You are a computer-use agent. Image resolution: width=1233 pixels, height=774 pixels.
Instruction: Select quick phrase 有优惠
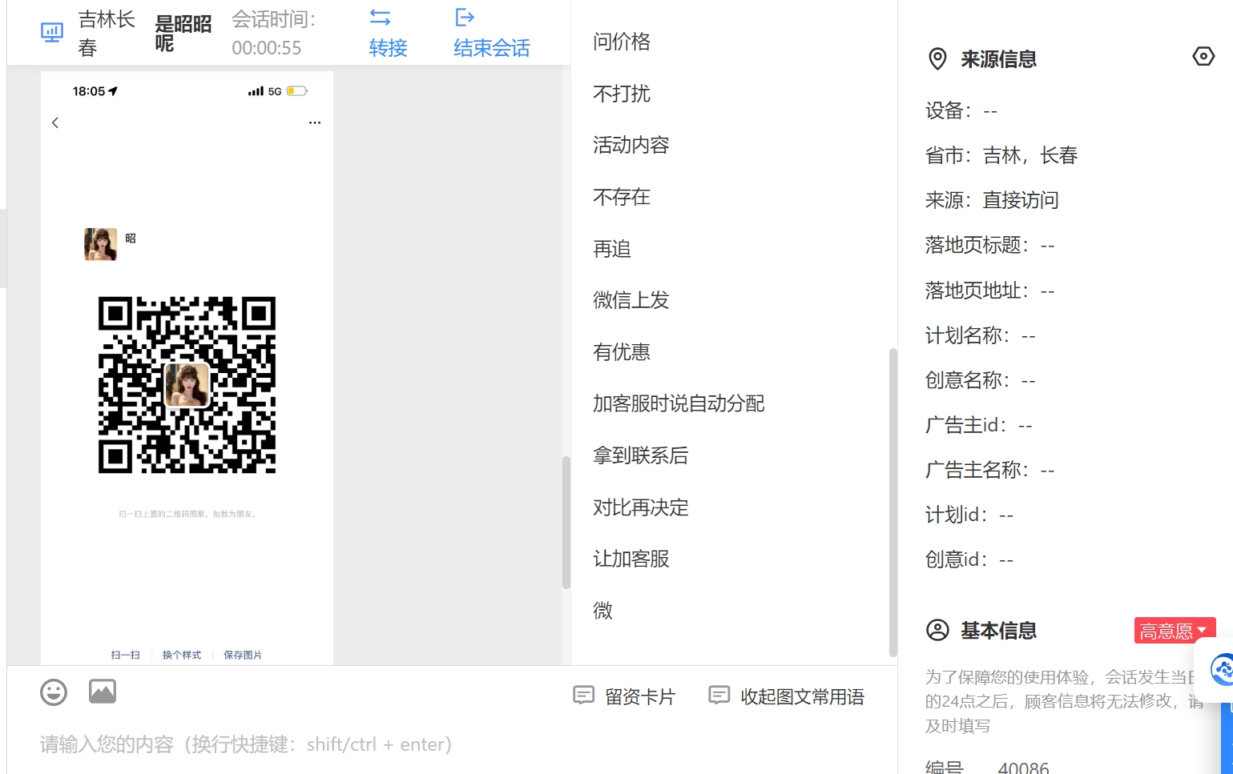622,352
